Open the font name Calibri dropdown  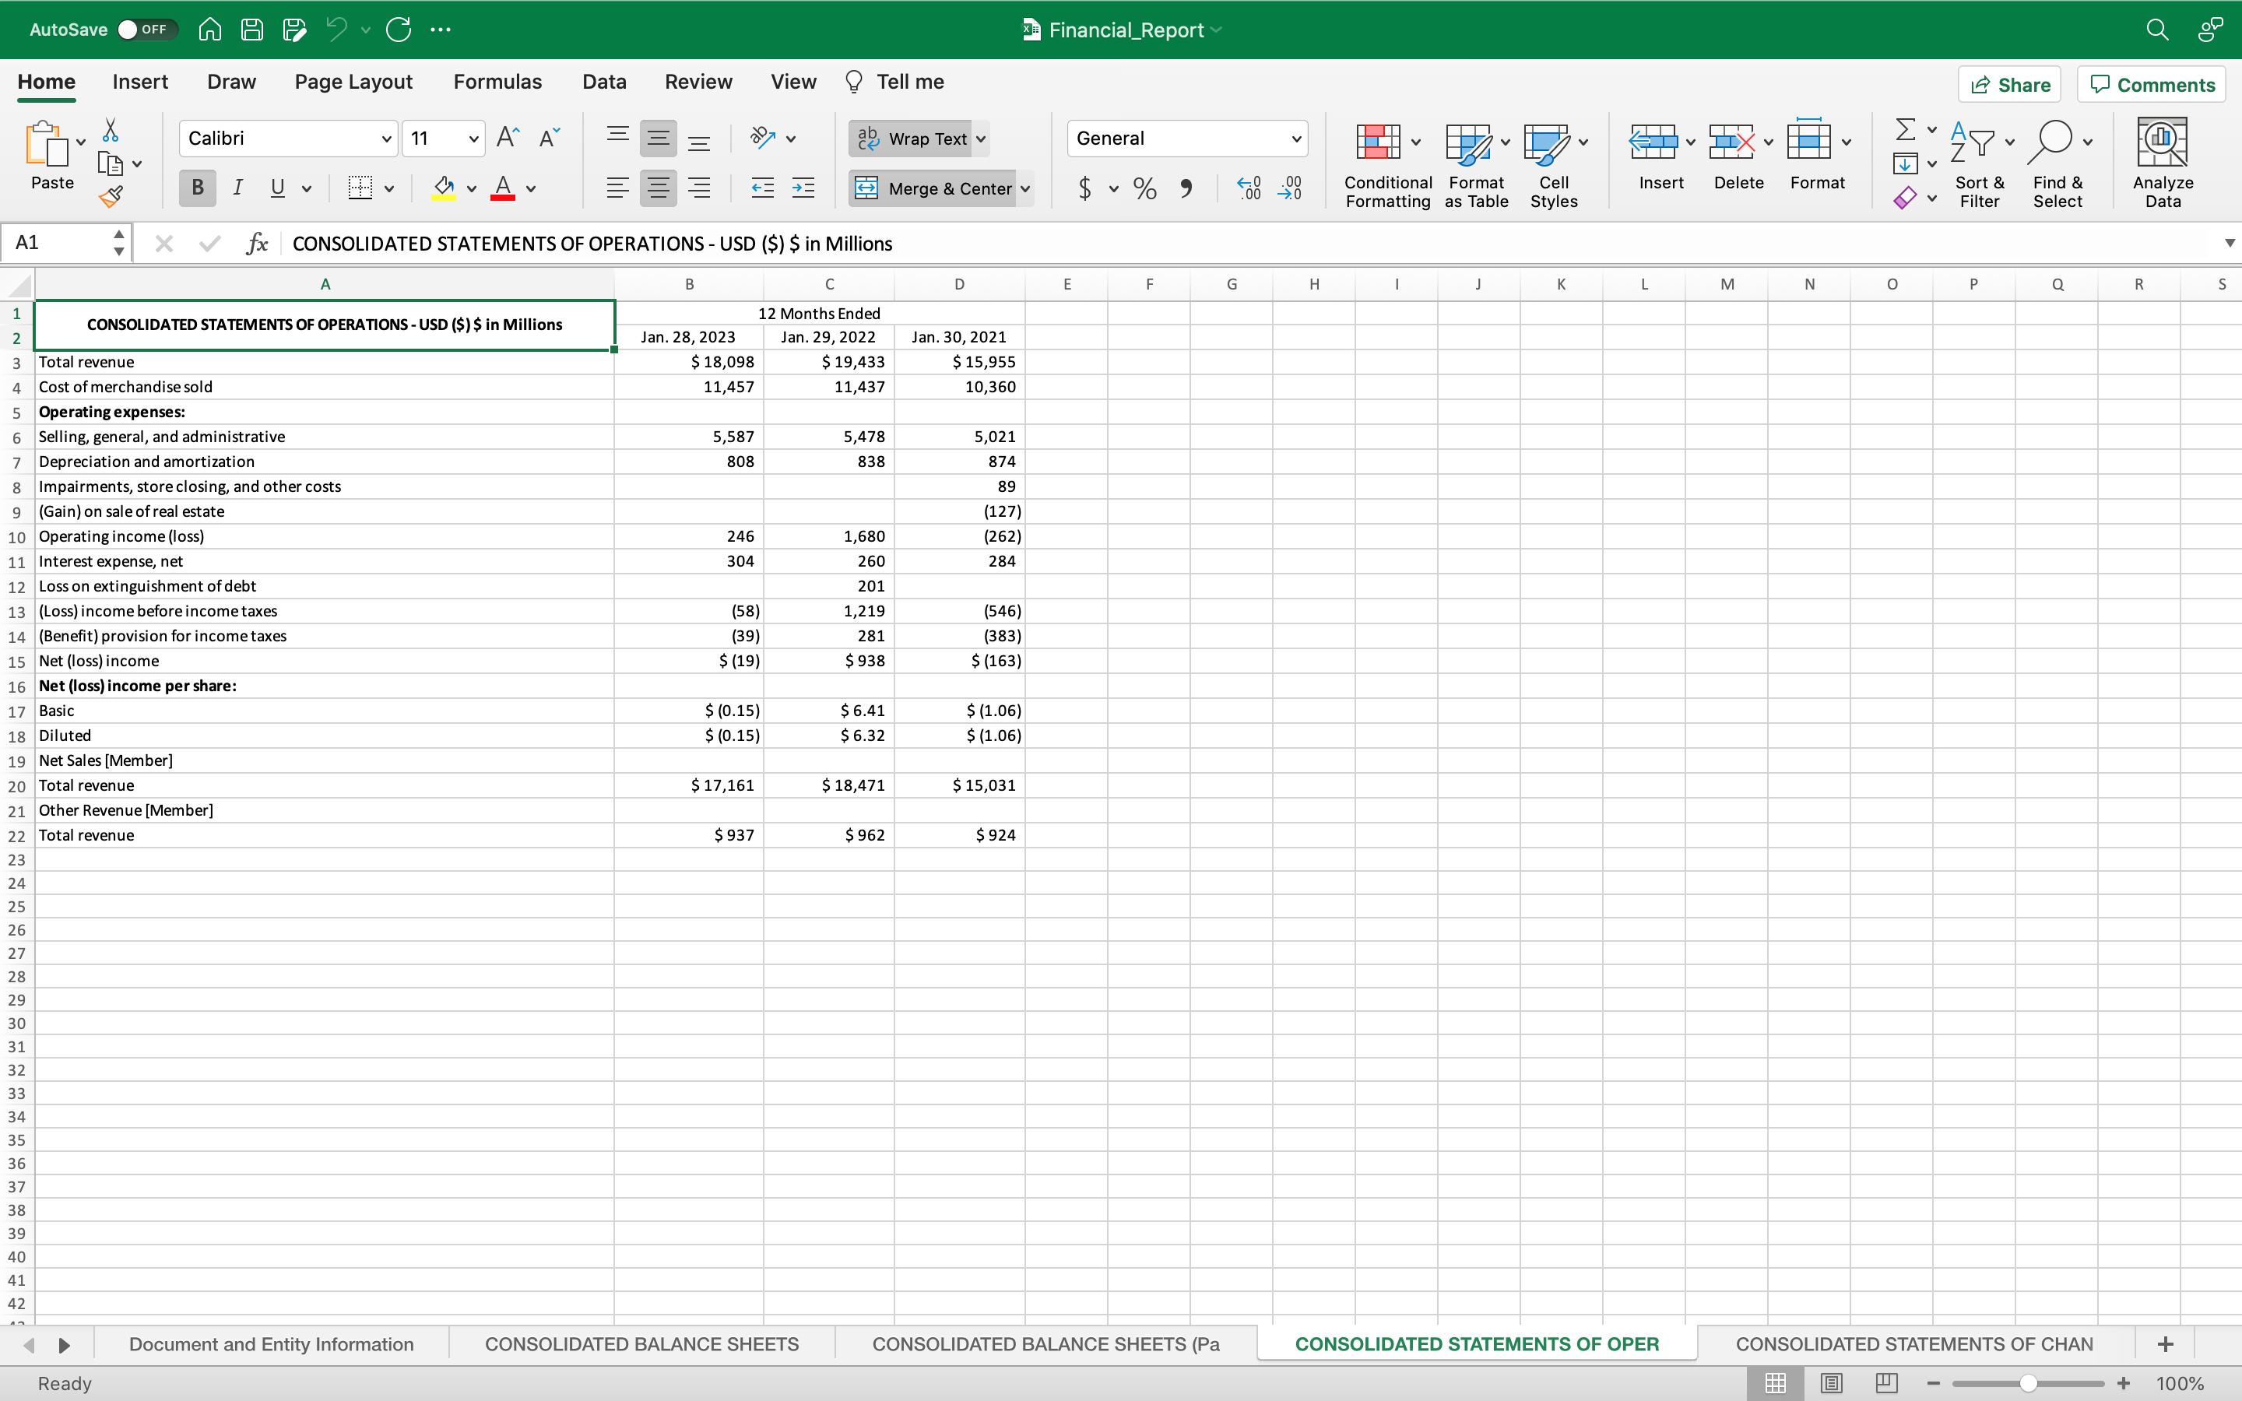tap(386, 139)
